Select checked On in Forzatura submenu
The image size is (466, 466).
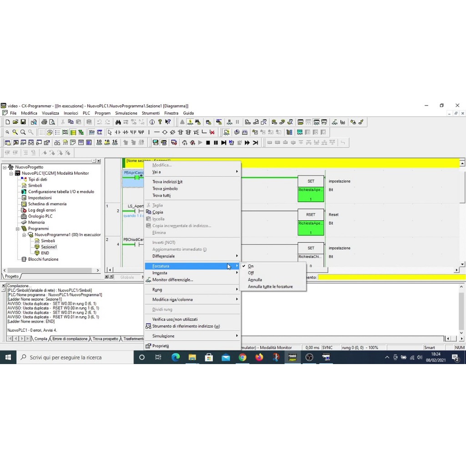click(x=274, y=266)
